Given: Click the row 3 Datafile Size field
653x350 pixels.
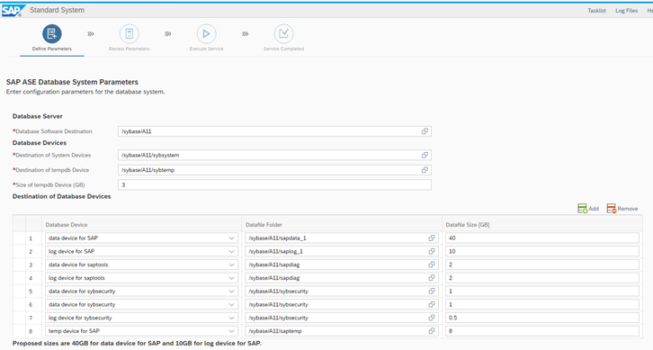Looking at the screenshot, I should (542, 265).
